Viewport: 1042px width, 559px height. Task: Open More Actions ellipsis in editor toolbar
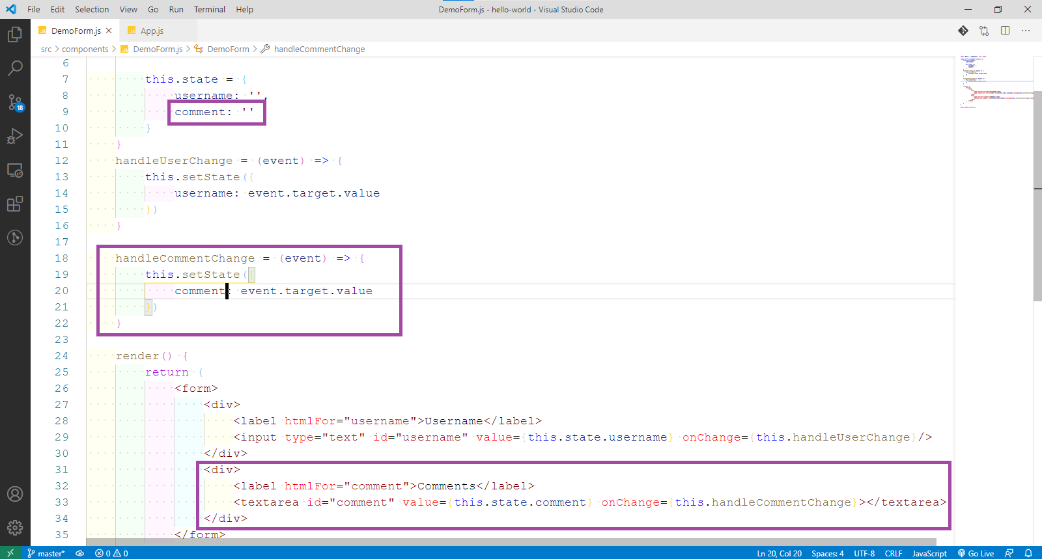[x=1026, y=31]
